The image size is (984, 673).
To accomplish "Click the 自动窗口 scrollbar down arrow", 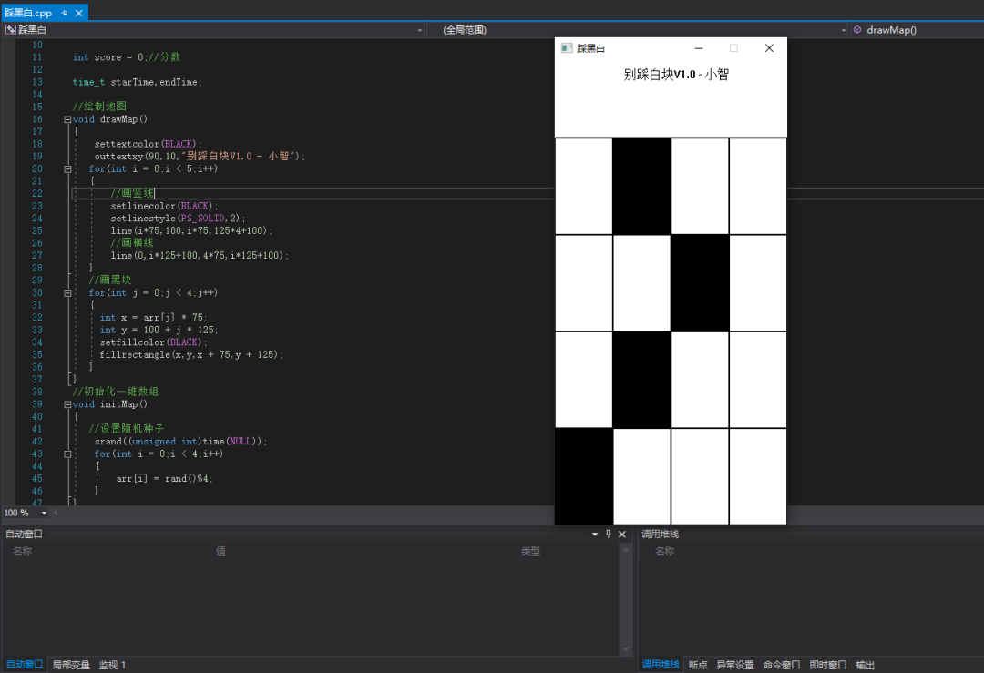I will pyautogui.click(x=626, y=650).
